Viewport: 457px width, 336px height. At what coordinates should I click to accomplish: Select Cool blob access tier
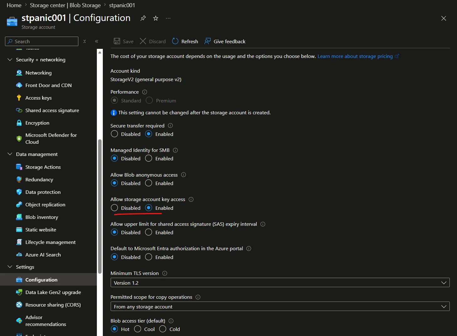pos(138,329)
